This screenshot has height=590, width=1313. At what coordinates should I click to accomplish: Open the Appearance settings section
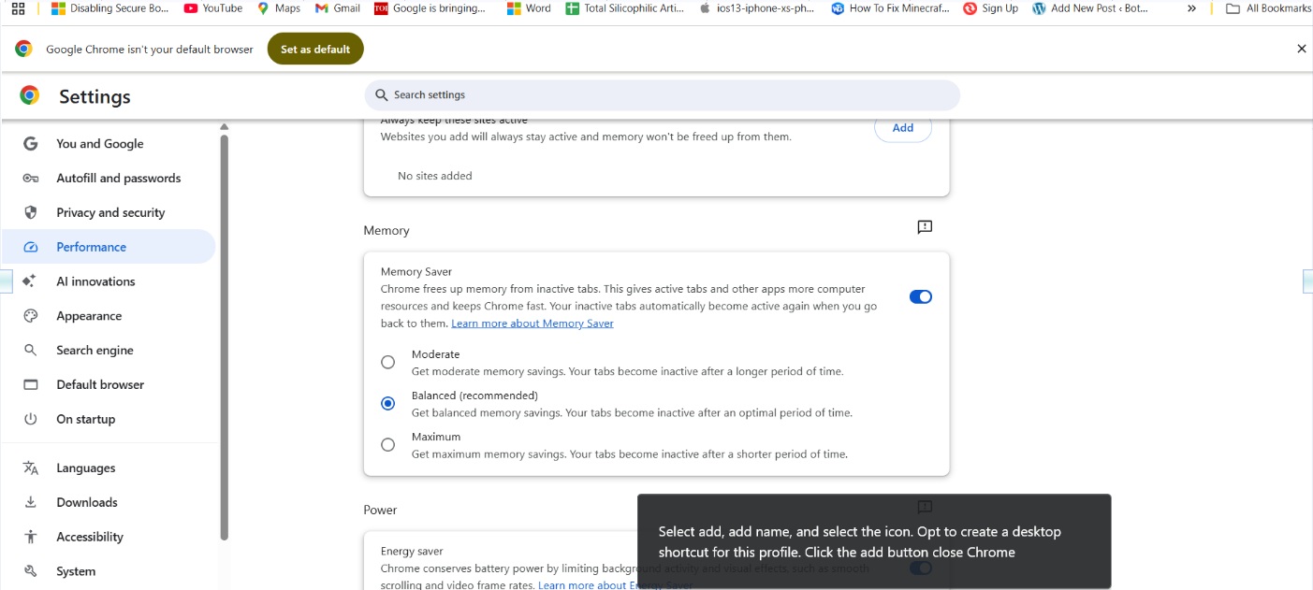click(89, 316)
